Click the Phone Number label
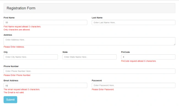 pos(11,66)
